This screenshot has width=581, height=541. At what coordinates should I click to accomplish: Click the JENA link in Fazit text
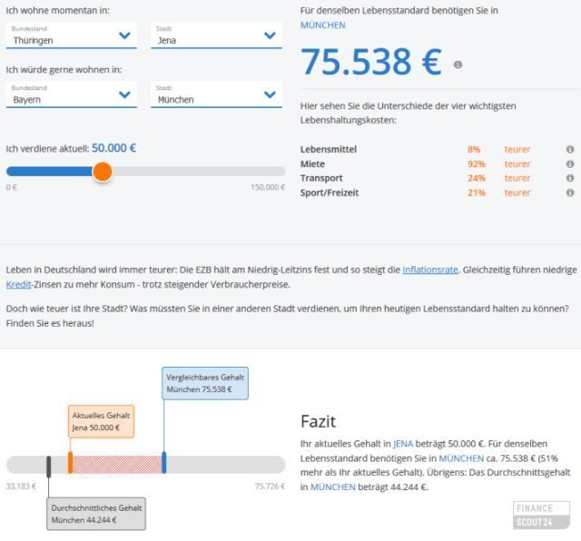[x=403, y=444]
